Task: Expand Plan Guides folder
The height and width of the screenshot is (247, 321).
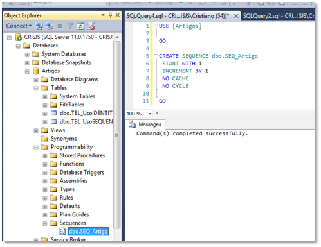Action: click(x=45, y=215)
